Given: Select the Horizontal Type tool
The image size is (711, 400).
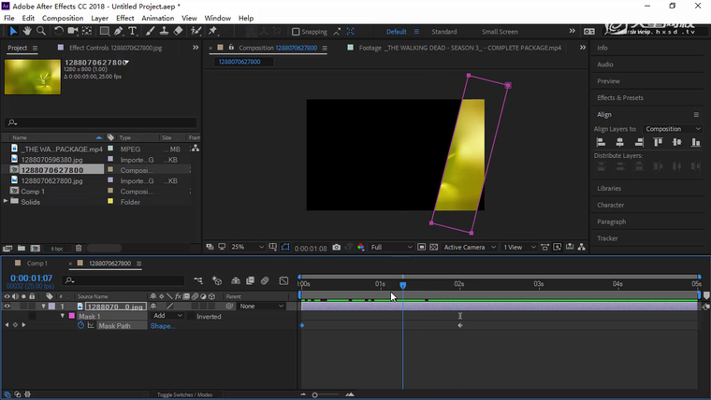Looking at the screenshot, I should pos(133,31).
